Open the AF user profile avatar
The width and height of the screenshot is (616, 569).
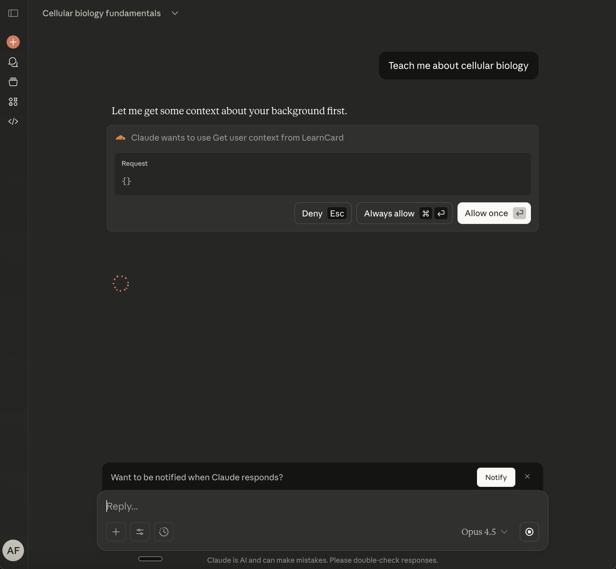pyautogui.click(x=13, y=550)
